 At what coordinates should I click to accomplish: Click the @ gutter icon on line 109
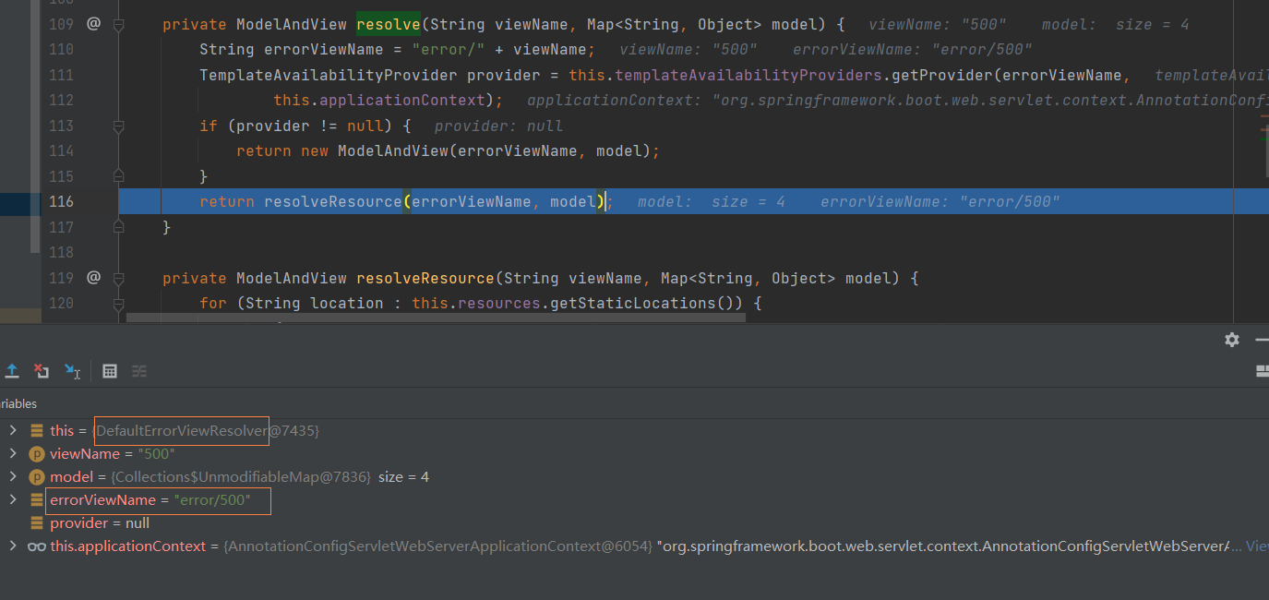pos(93,24)
